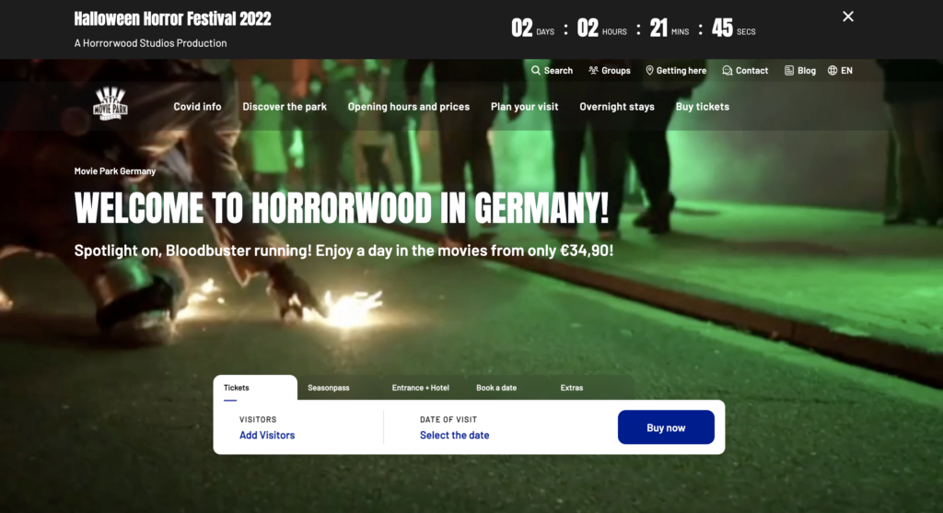Click the Getting here location pin icon

(649, 70)
